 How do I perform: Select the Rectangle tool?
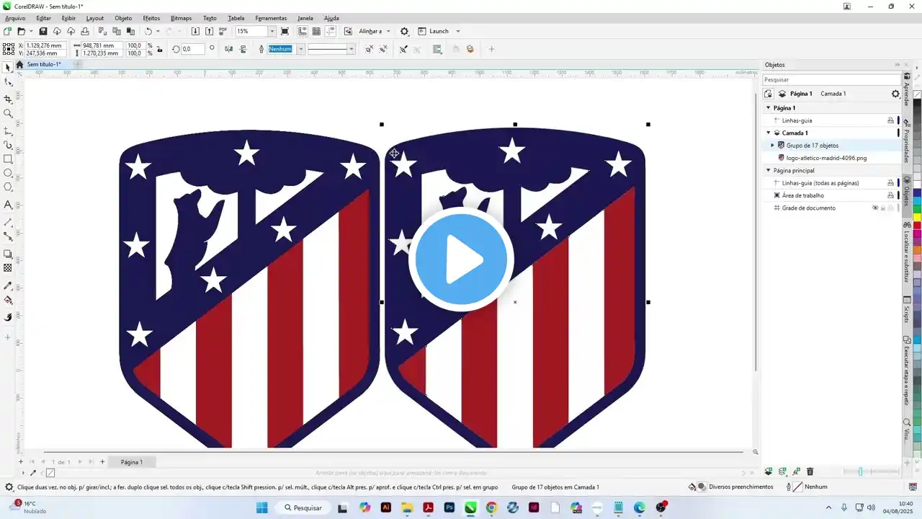(8, 159)
